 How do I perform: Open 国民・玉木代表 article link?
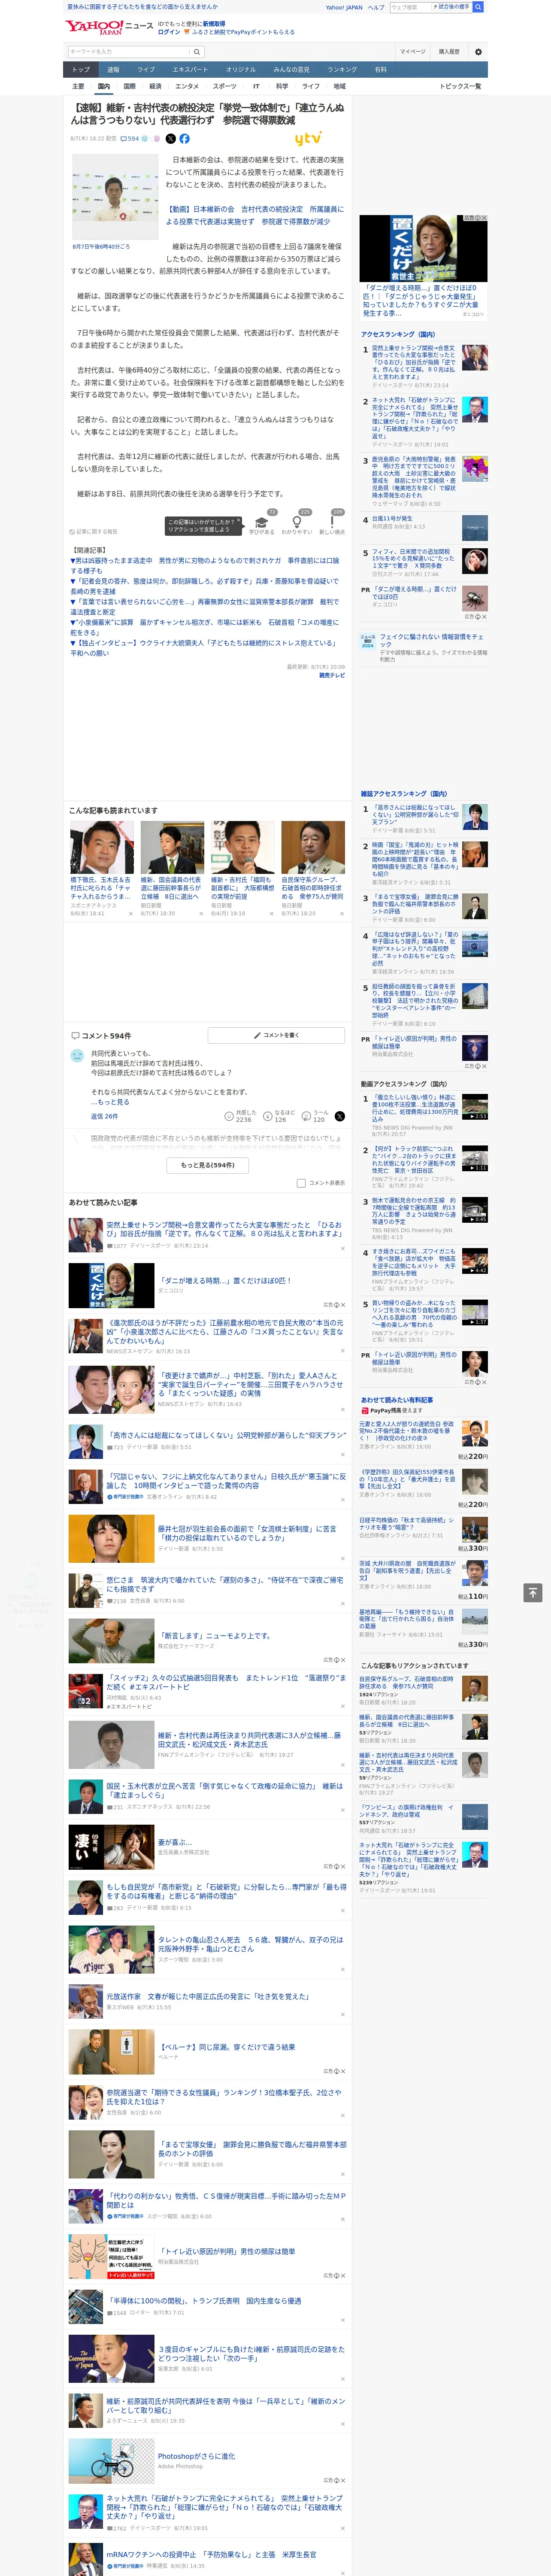(x=224, y=1790)
